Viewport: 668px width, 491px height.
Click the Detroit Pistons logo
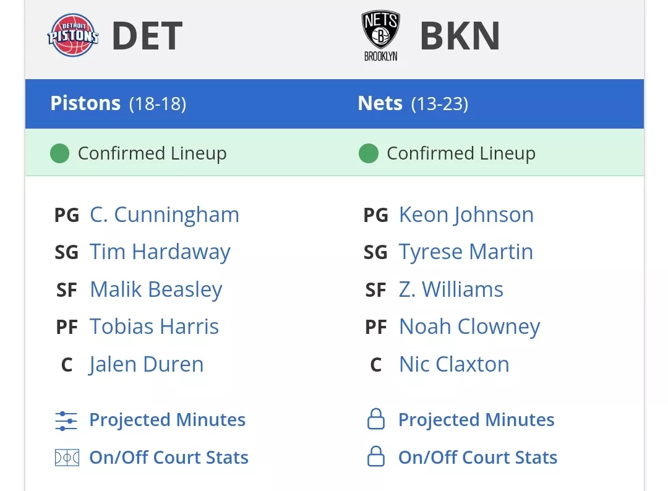coord(73,35)
